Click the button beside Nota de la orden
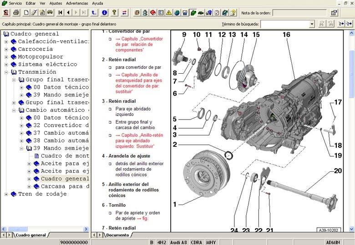 [x=334, y=13]
